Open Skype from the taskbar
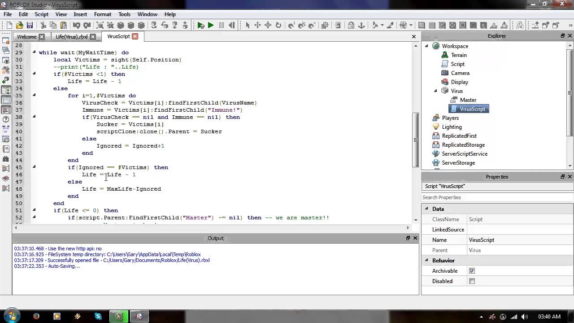The image size is (574, 323). coord(98,316)
